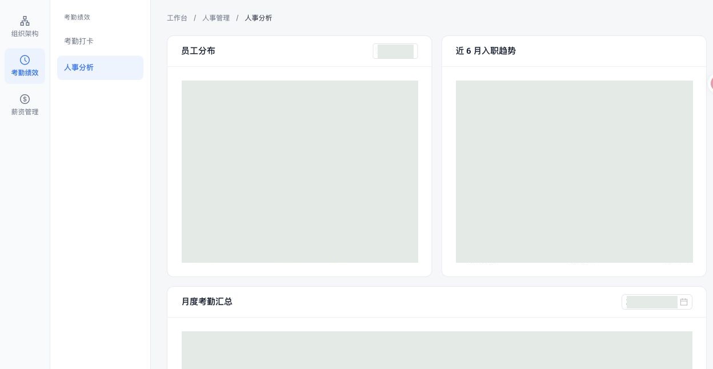
Task: Click the 近 6 月入职趋势 title
Action: coord(486,51)
